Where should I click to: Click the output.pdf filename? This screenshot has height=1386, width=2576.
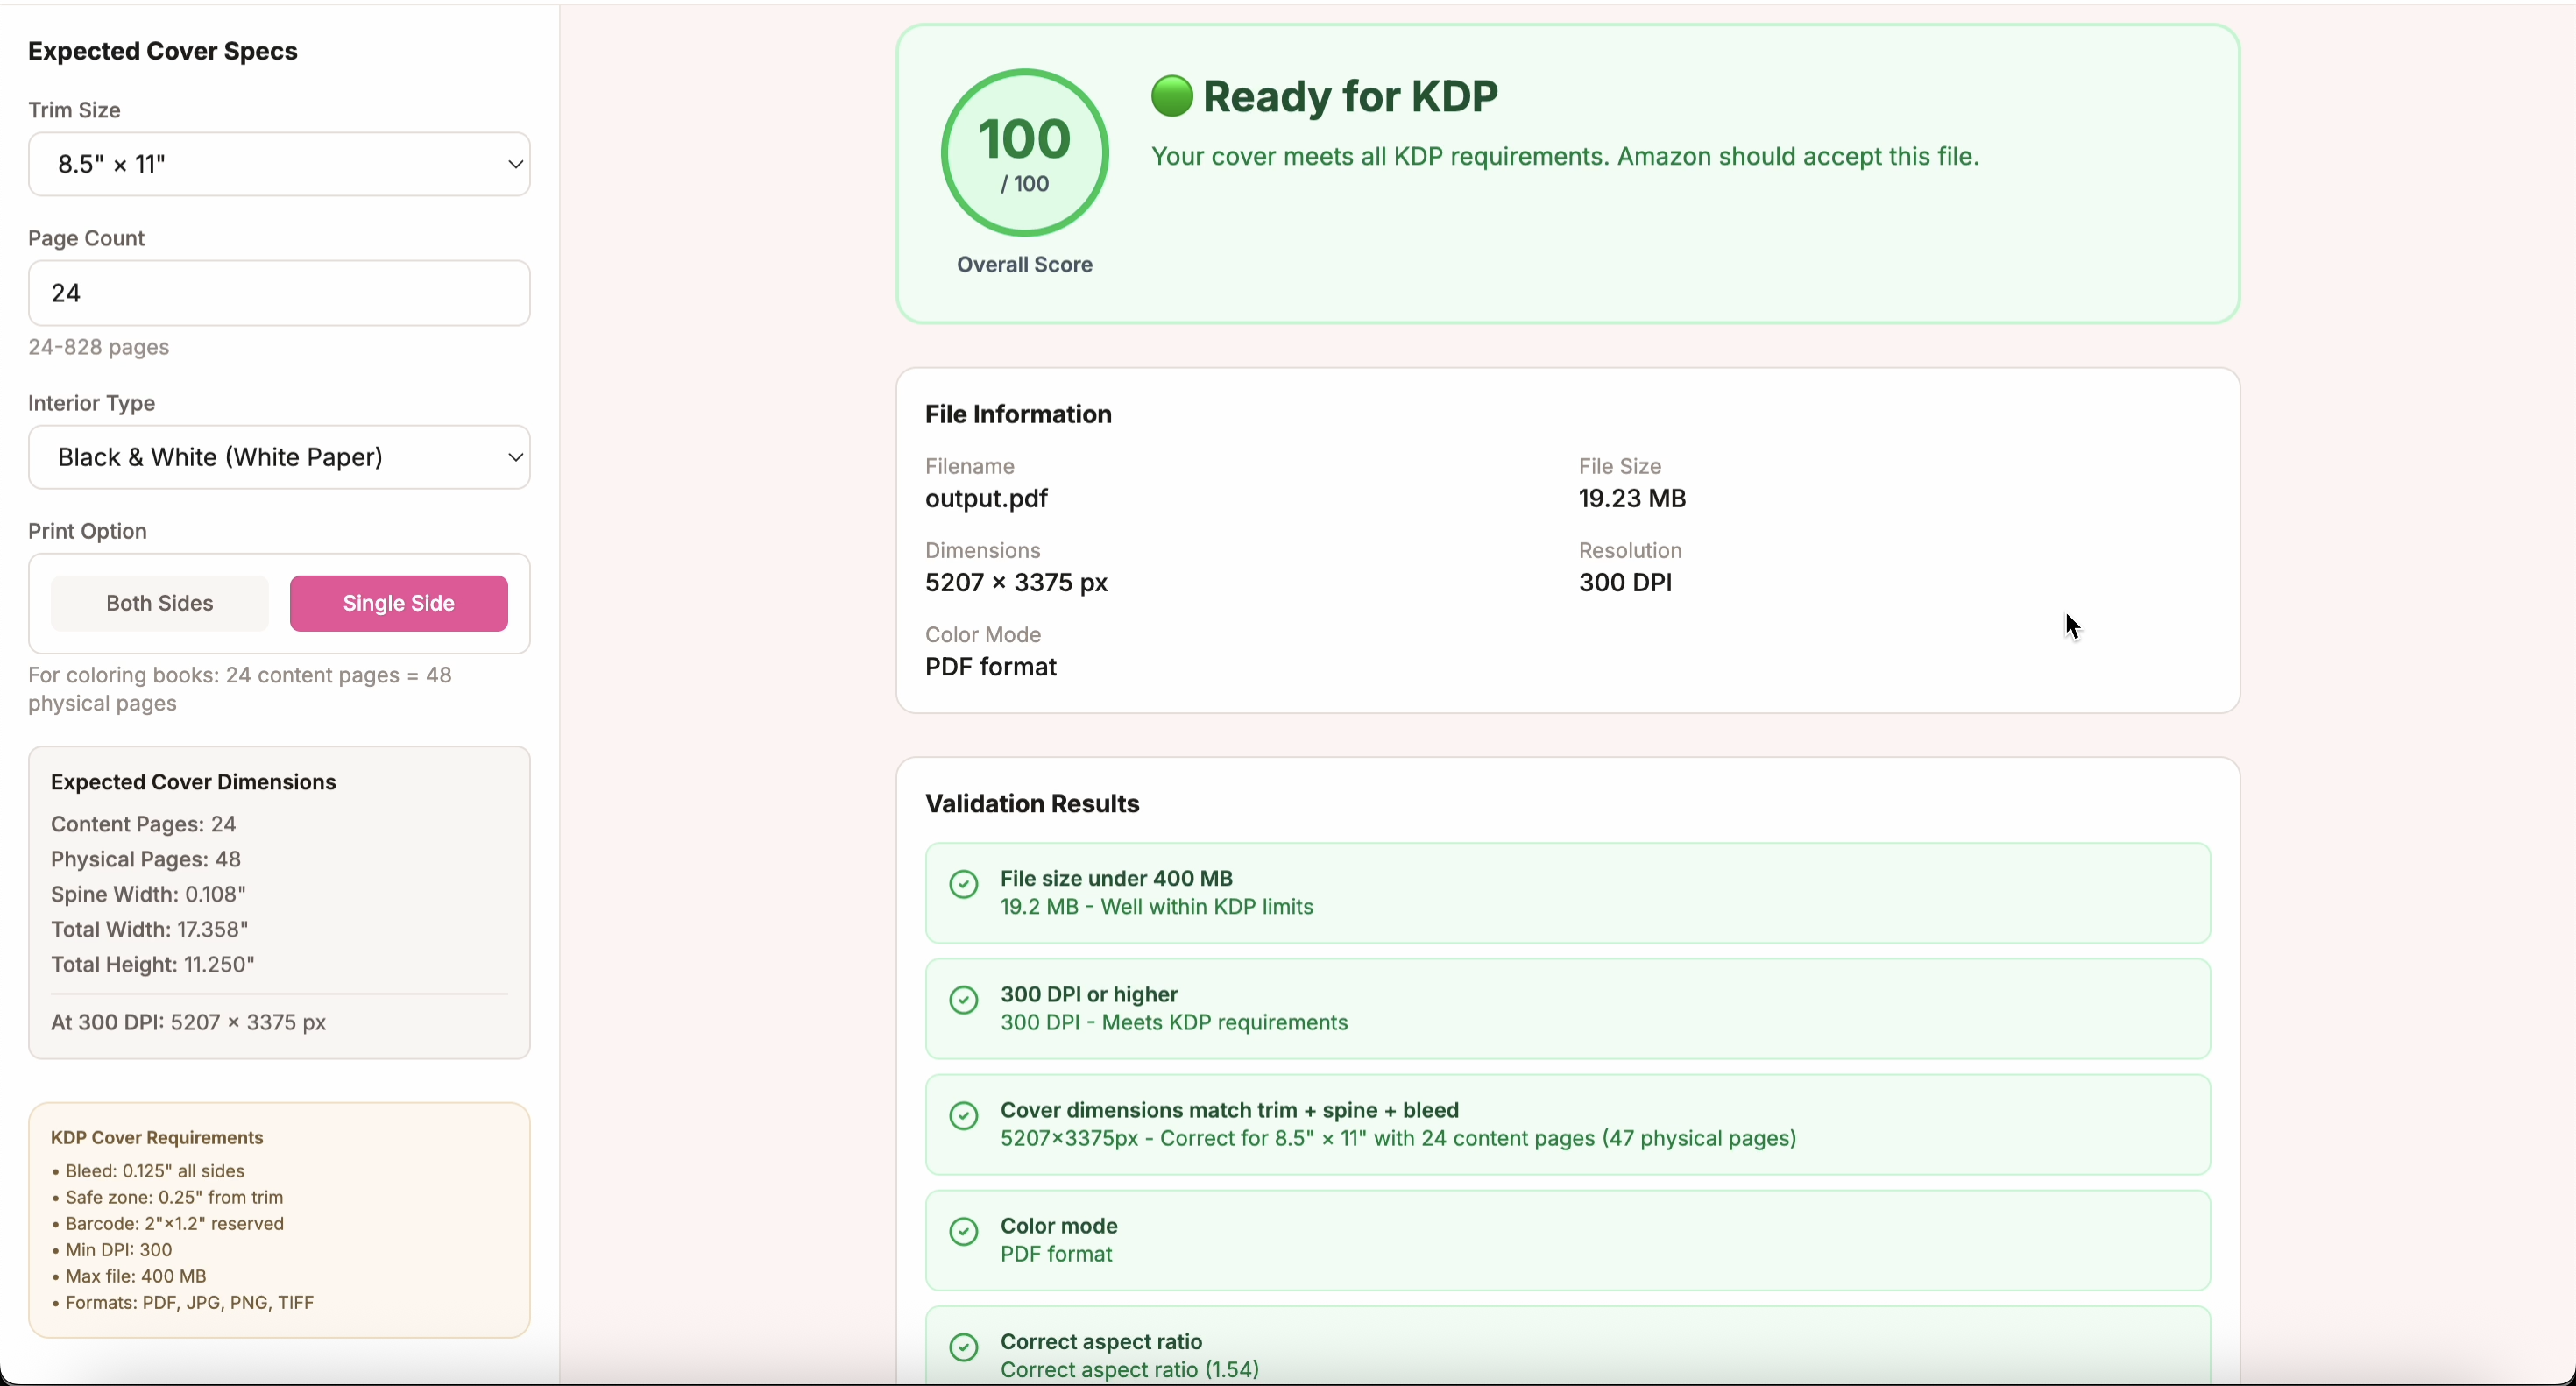986,498
